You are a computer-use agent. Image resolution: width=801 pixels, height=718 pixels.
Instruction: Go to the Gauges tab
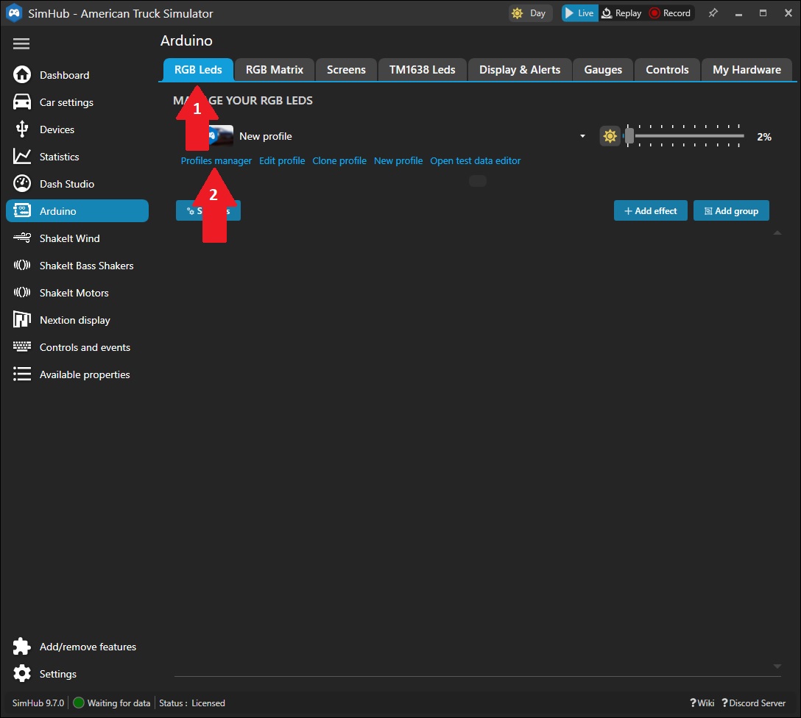pos(603,70)
